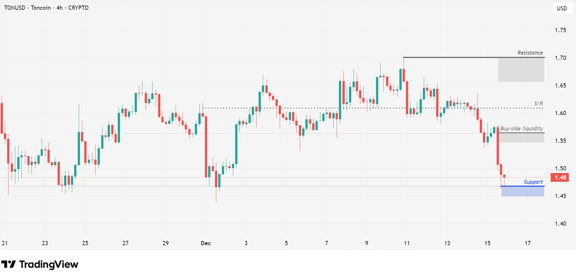Click the red 1.48 current price tag
Screen dimensions: 576x279
point(560,178)
